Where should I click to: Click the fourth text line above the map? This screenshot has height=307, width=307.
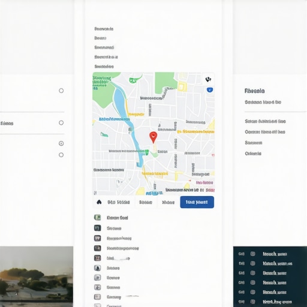(x=106, y=57)
